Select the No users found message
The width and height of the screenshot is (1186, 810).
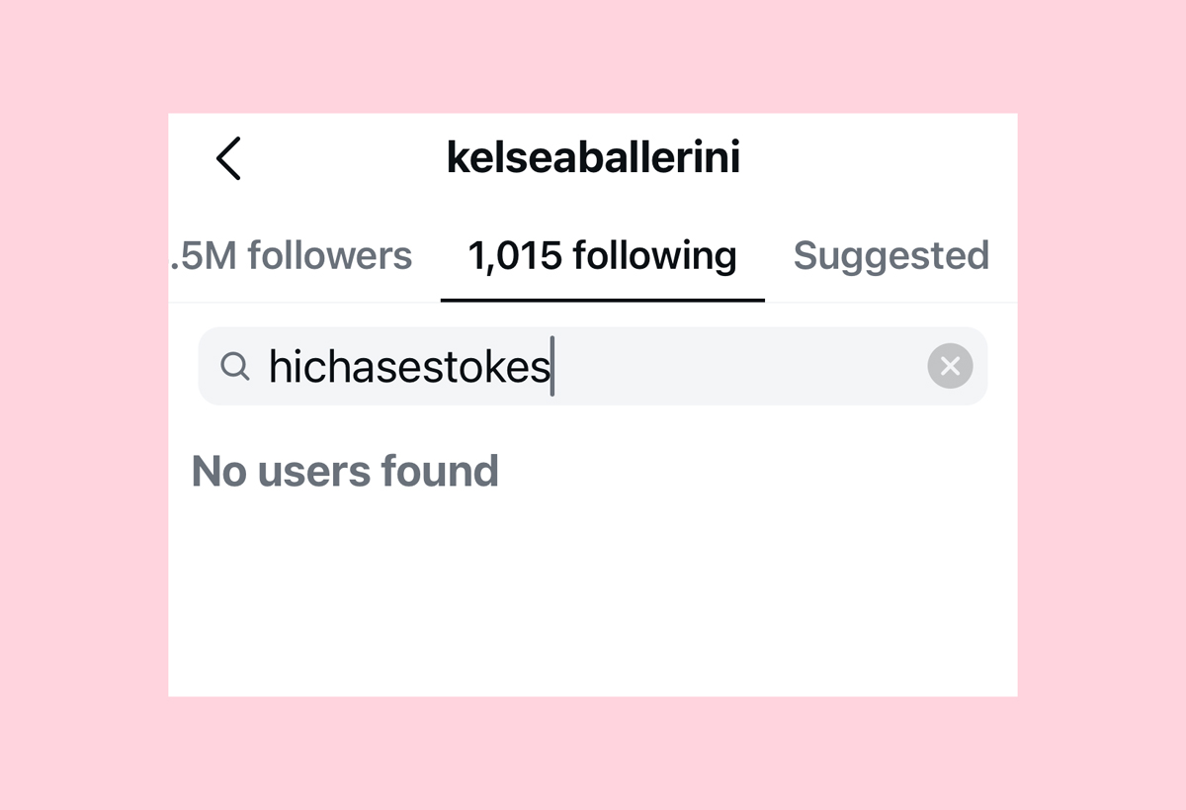click(346, 471)
